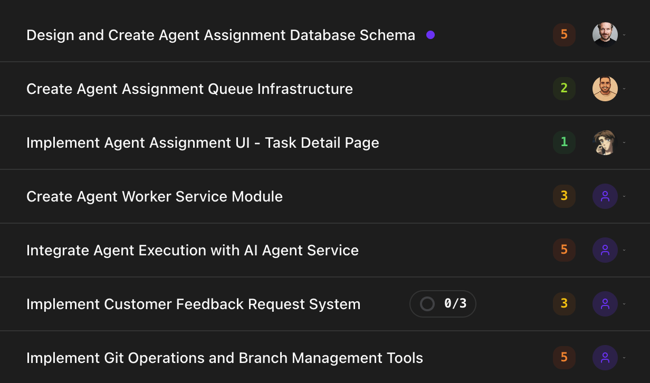Open Implement Git Operations and Branch Management Tools
The width and height of the screenshot is (650, 383).
tap(225, 358)
